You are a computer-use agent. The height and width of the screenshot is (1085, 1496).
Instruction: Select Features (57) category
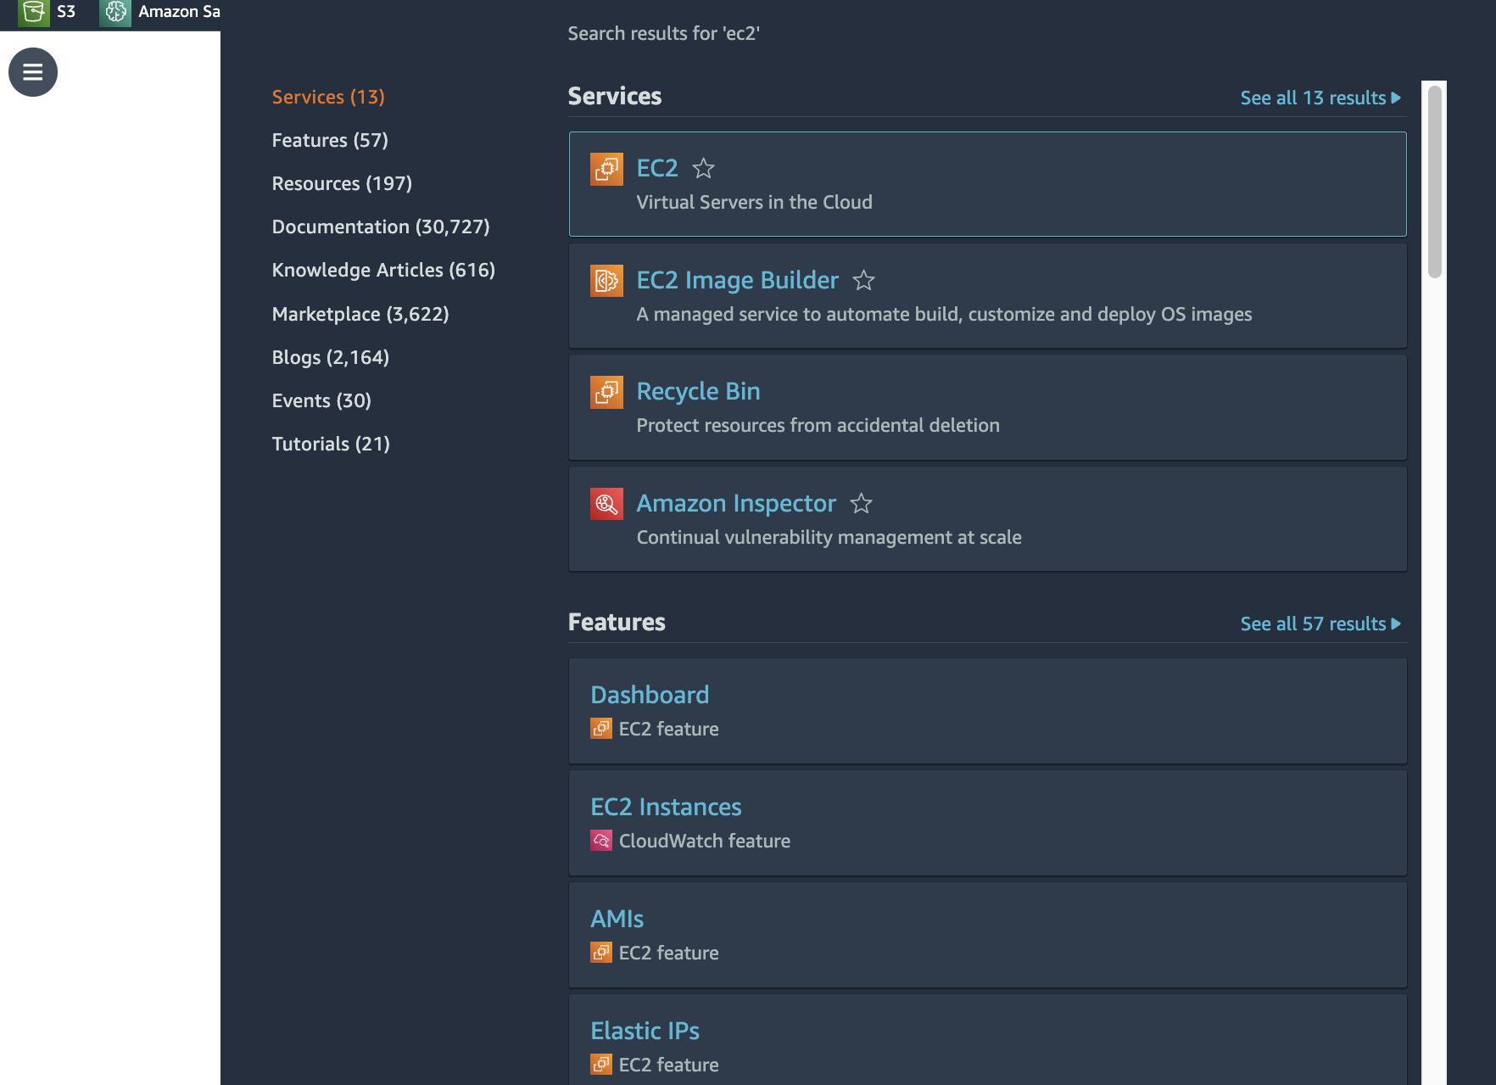330,140
